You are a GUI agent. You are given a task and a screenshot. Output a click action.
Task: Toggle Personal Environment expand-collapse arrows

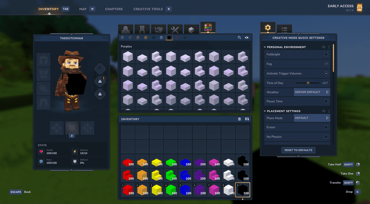329,47
